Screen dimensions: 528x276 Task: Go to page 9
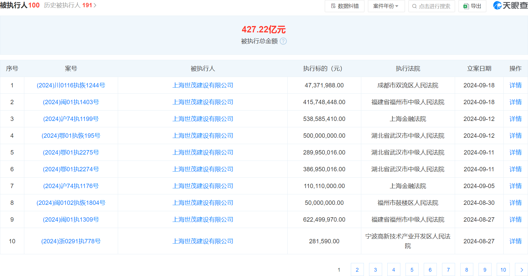point(485,270)
